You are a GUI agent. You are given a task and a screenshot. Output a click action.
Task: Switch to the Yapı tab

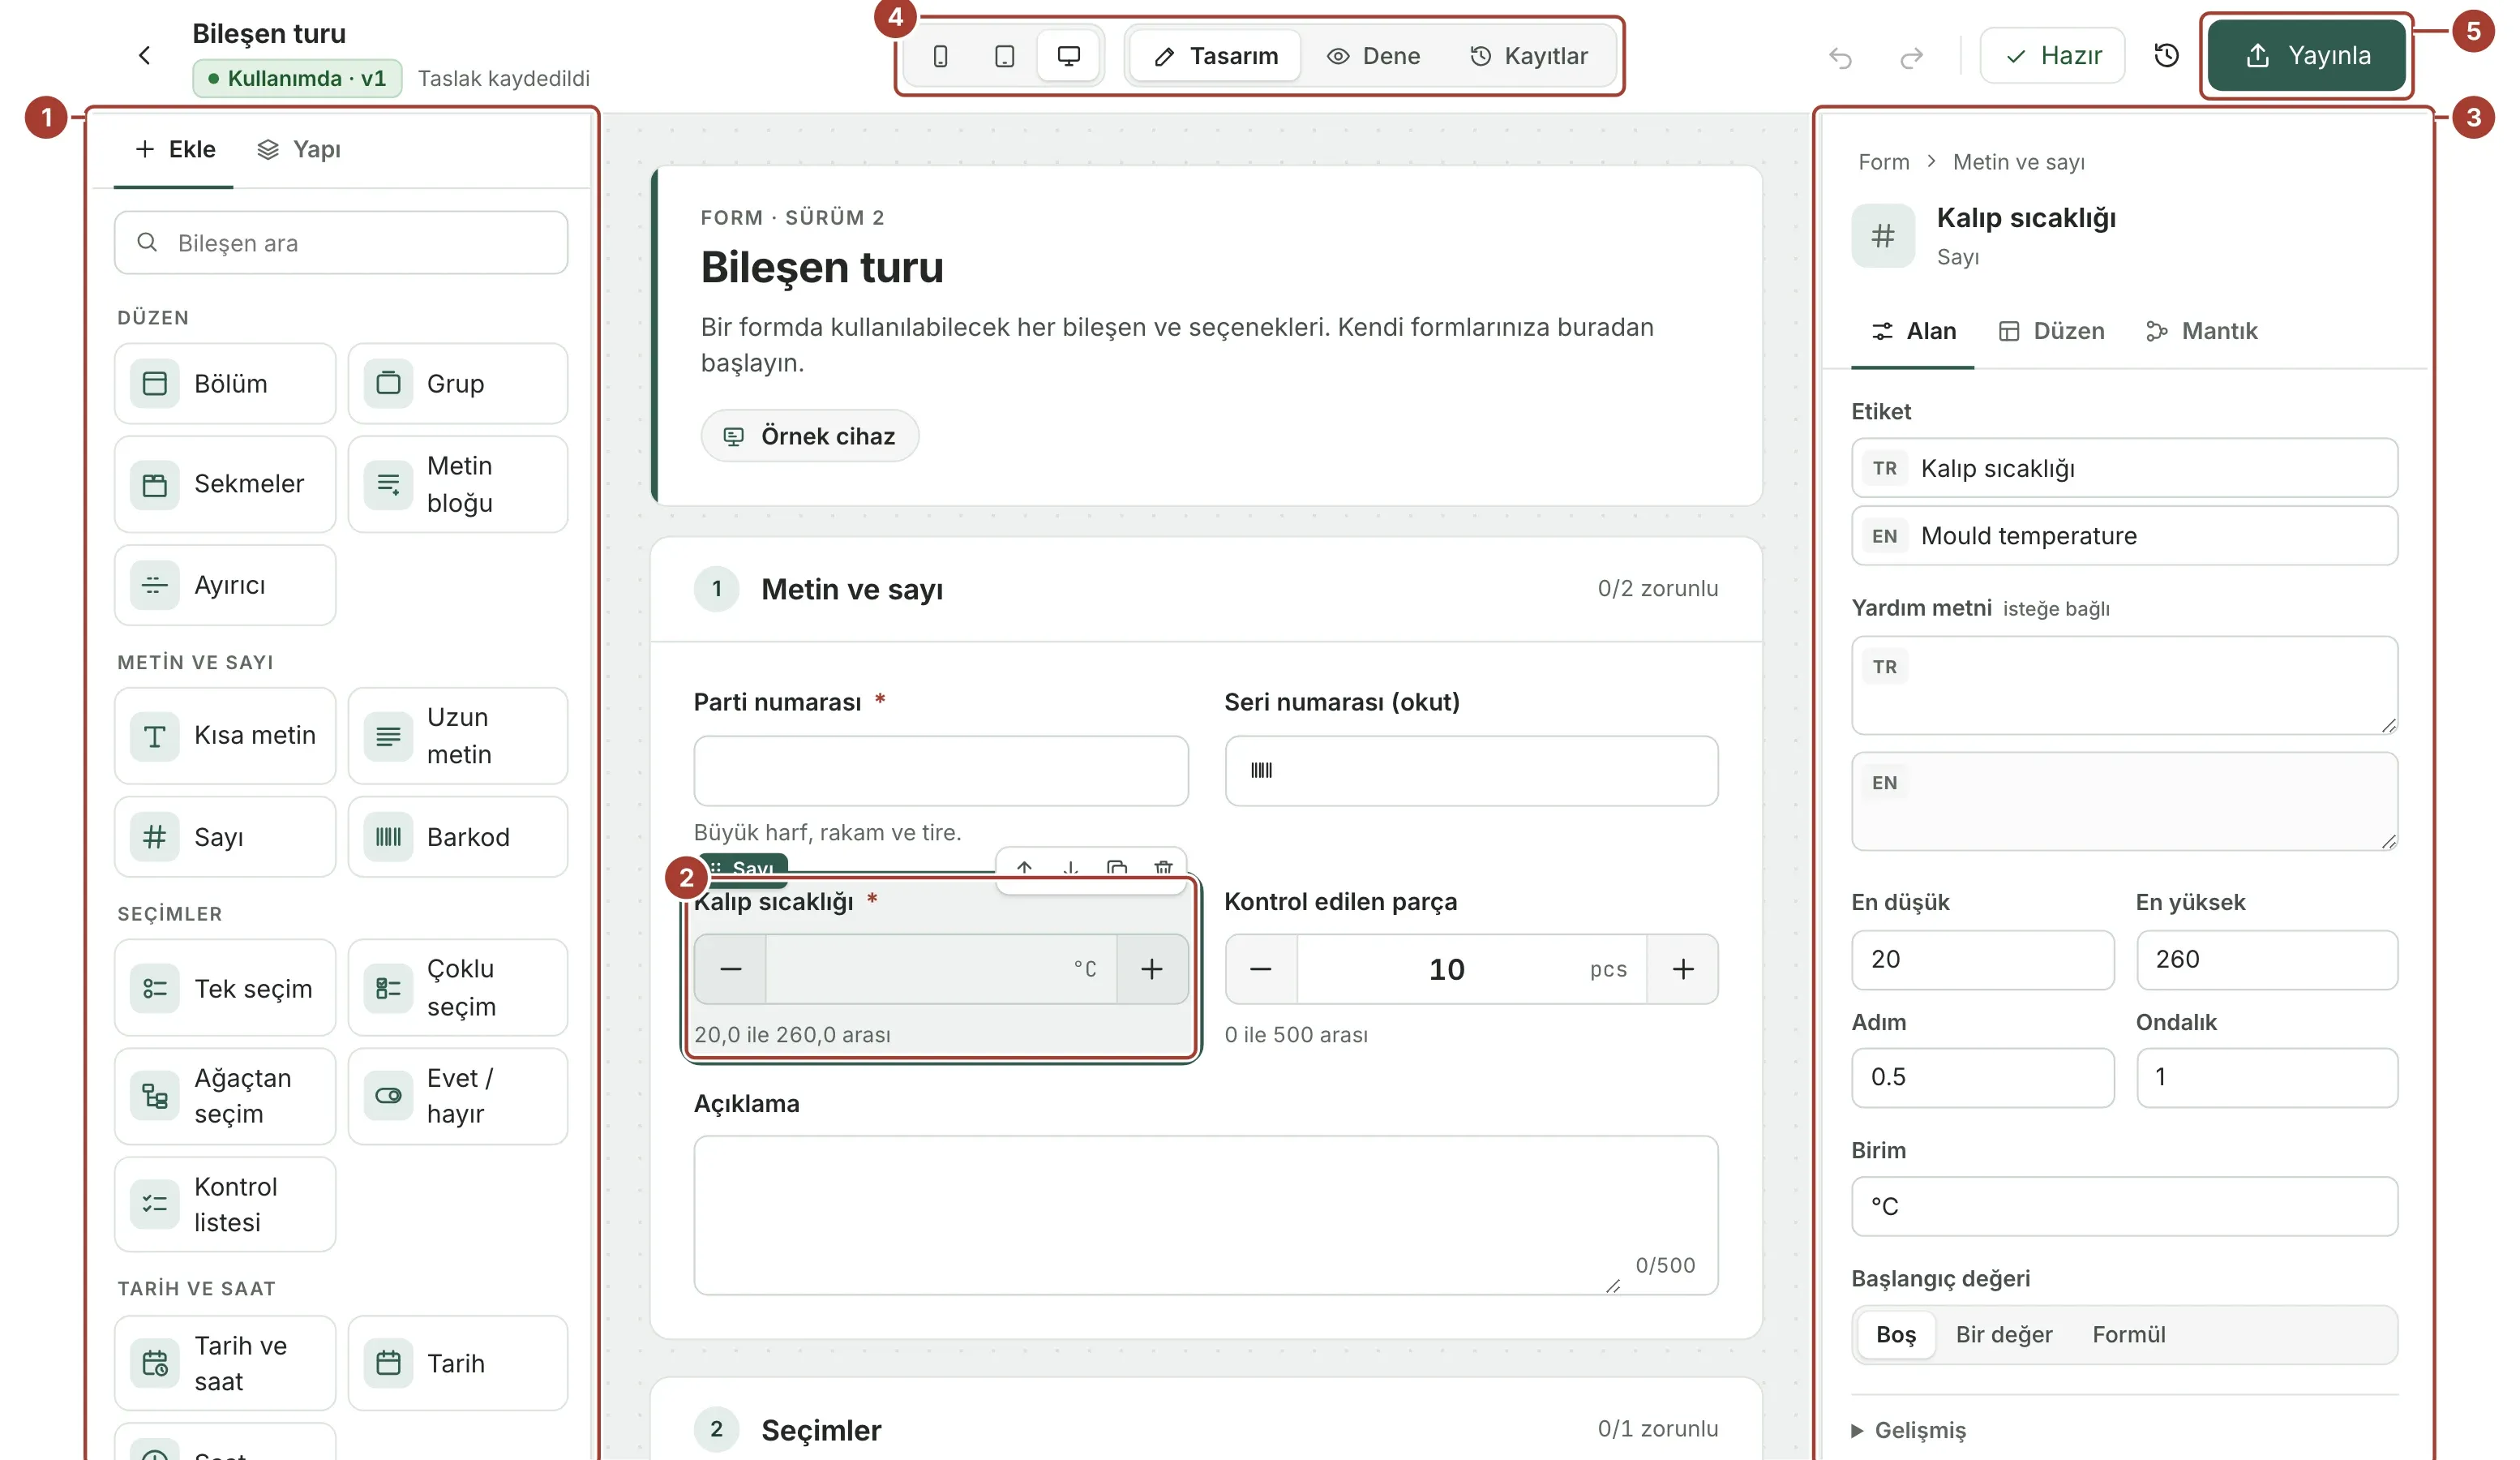[299, 149]
